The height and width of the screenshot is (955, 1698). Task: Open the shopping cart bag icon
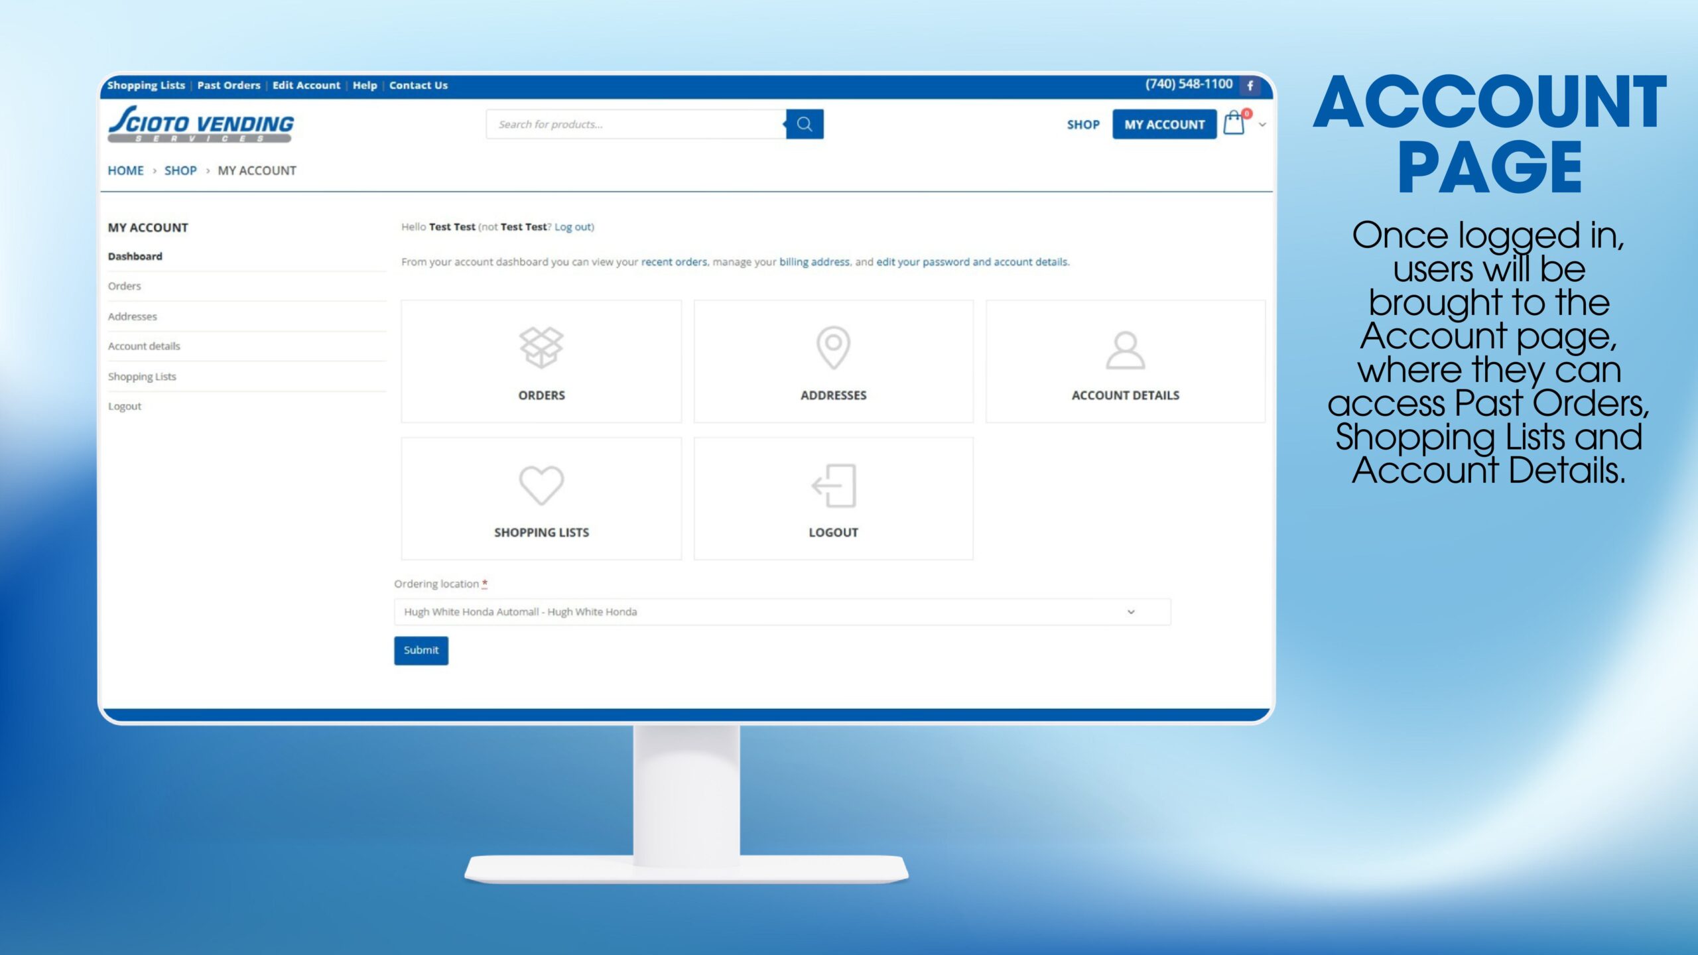click(x=1234, y=124)
